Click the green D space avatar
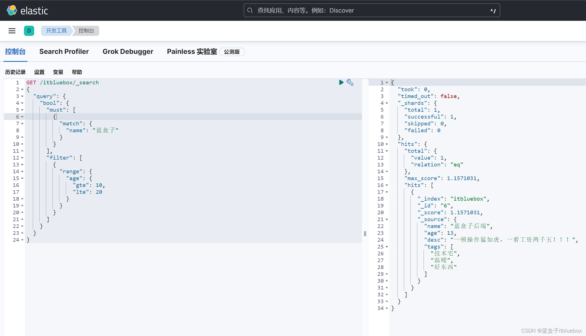The height and width of the screenshot is (336, 586). 29,31
